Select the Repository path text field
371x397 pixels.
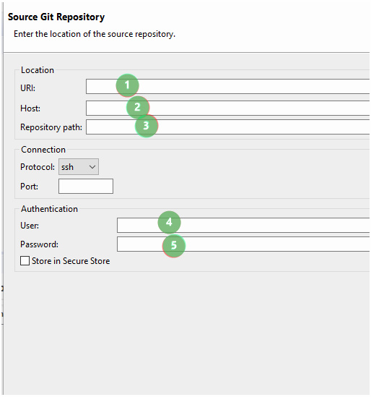pos(227,127)
